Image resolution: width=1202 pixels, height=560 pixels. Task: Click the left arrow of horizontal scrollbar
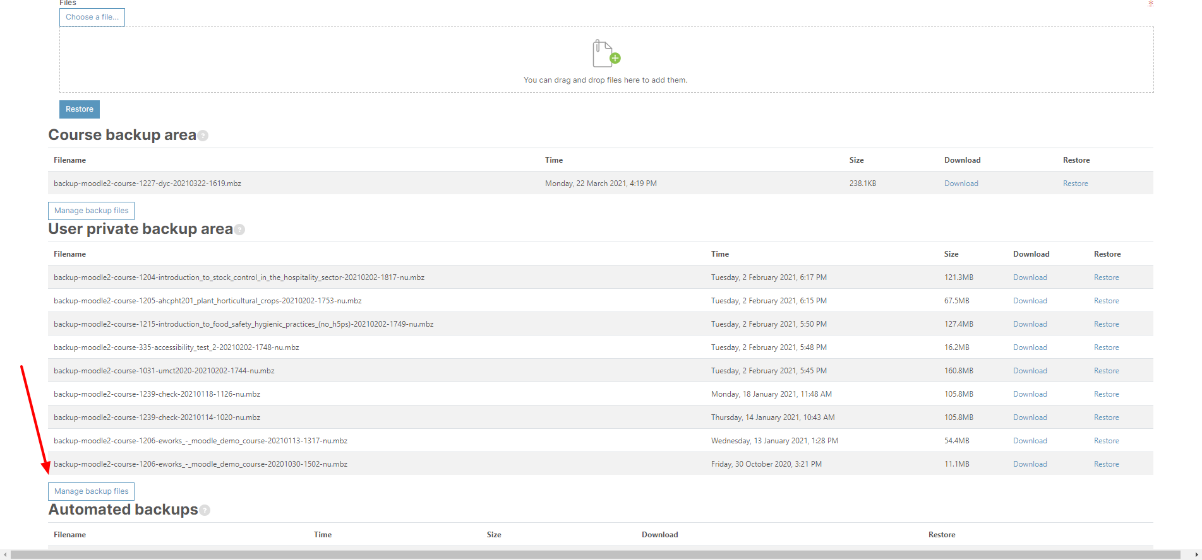pyautogui.click(x=5, y=555)
